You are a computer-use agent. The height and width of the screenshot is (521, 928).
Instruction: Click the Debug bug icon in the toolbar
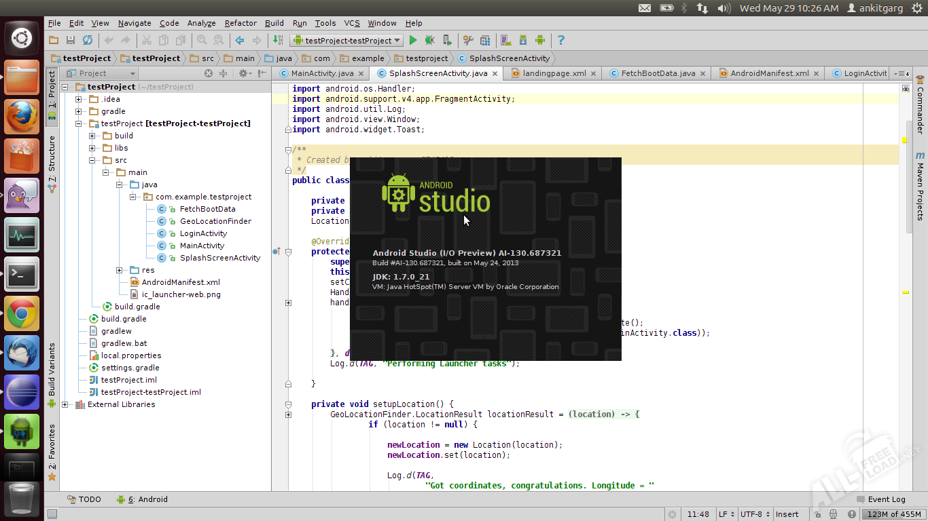click(429, 41)
